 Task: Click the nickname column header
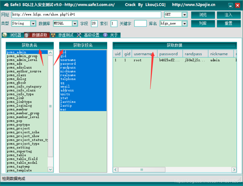click(x=221, y=54)
